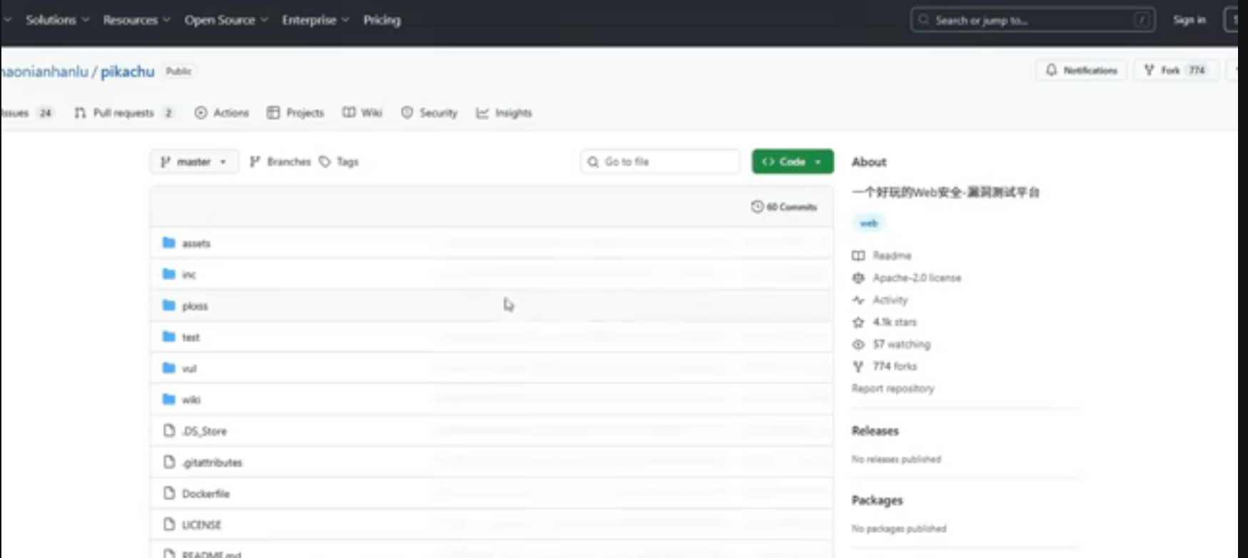View the 4.1k stars link
This screenshot has width=1248, height=558.
(x=894, y=322)
